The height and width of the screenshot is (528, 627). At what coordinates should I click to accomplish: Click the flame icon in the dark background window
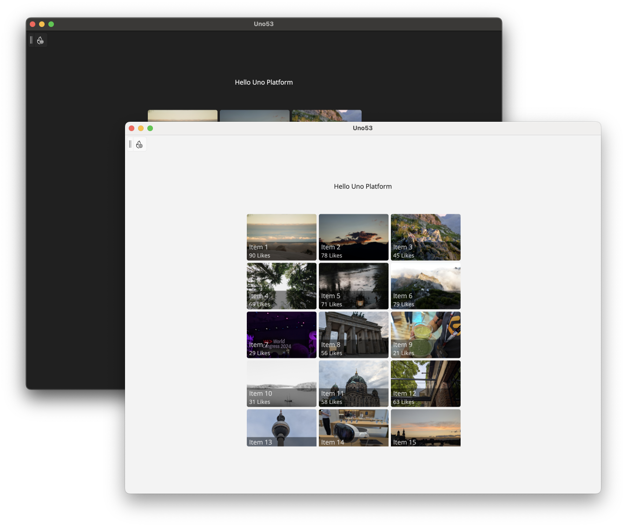[x=40, y=40]
